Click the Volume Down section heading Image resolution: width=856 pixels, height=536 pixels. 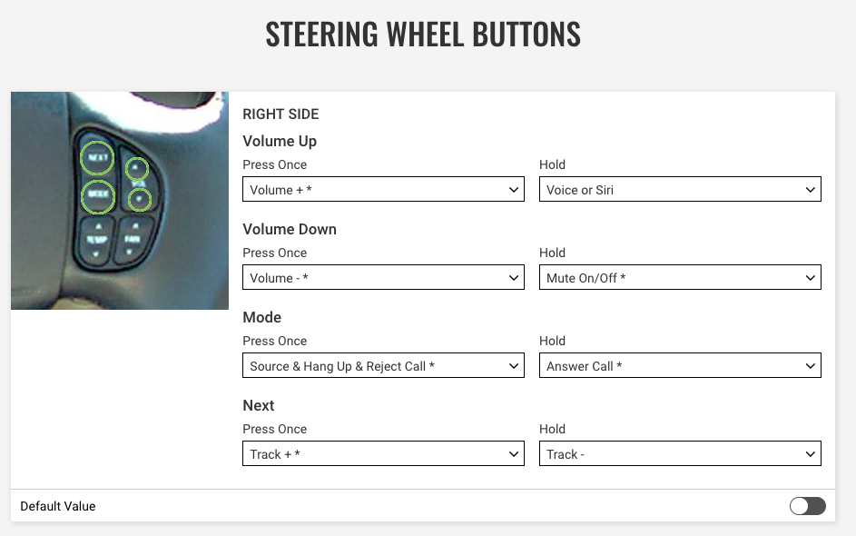[289, 229]
